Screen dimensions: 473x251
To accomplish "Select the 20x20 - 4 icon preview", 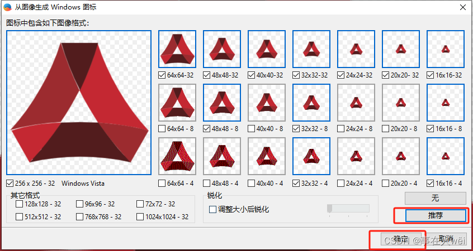I will tap(401, 156).
